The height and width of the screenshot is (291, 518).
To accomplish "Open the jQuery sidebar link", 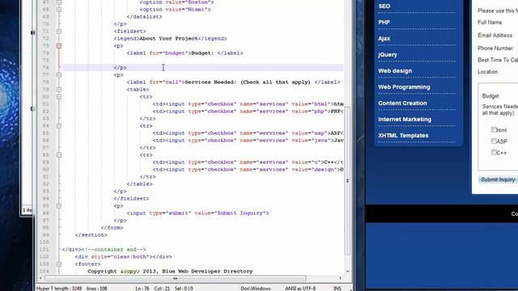I will coord(388,55).
